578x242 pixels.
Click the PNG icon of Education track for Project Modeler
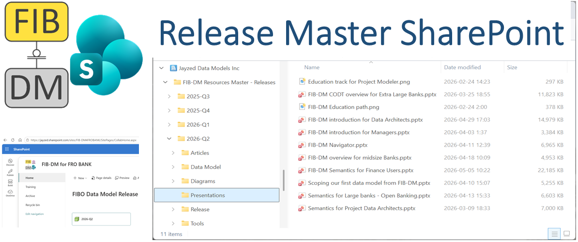coord(302,82)
